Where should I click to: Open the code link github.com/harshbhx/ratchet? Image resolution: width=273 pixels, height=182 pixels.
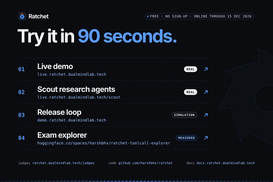pyautogui.click(x=145, y=163)
